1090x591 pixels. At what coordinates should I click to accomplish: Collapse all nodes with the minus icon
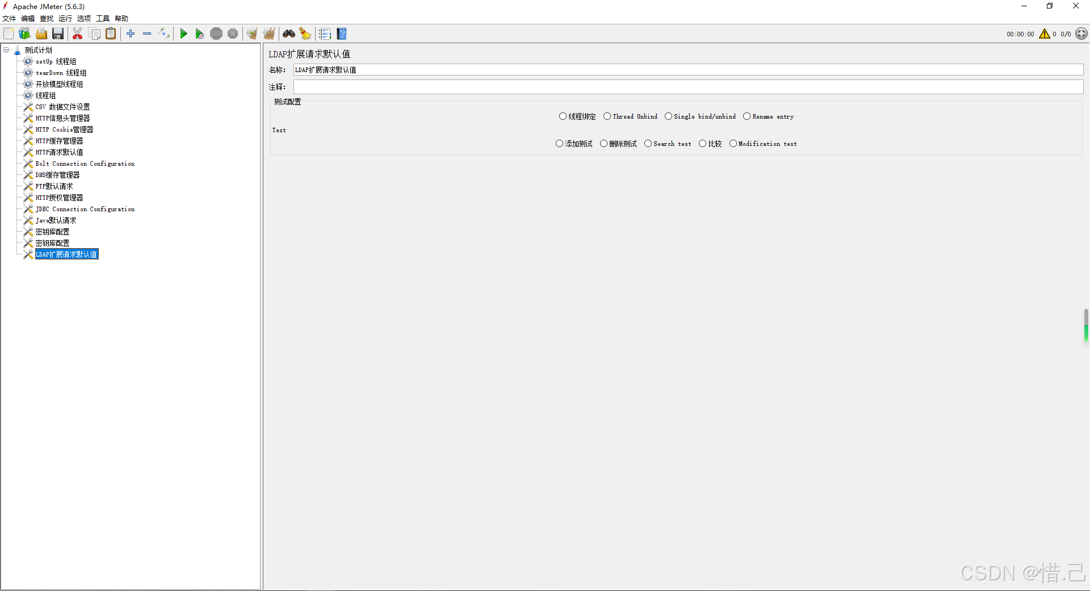[x=147, y=34]
